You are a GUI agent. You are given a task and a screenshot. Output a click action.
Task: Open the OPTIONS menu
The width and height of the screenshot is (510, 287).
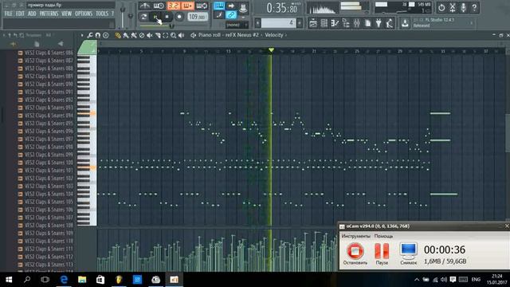(84, 14)
